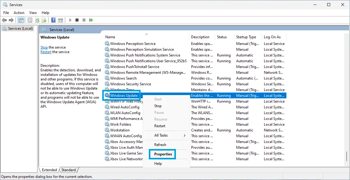
Task: Open Help via the blue question mark icon
Action: (x=53, y=20)
